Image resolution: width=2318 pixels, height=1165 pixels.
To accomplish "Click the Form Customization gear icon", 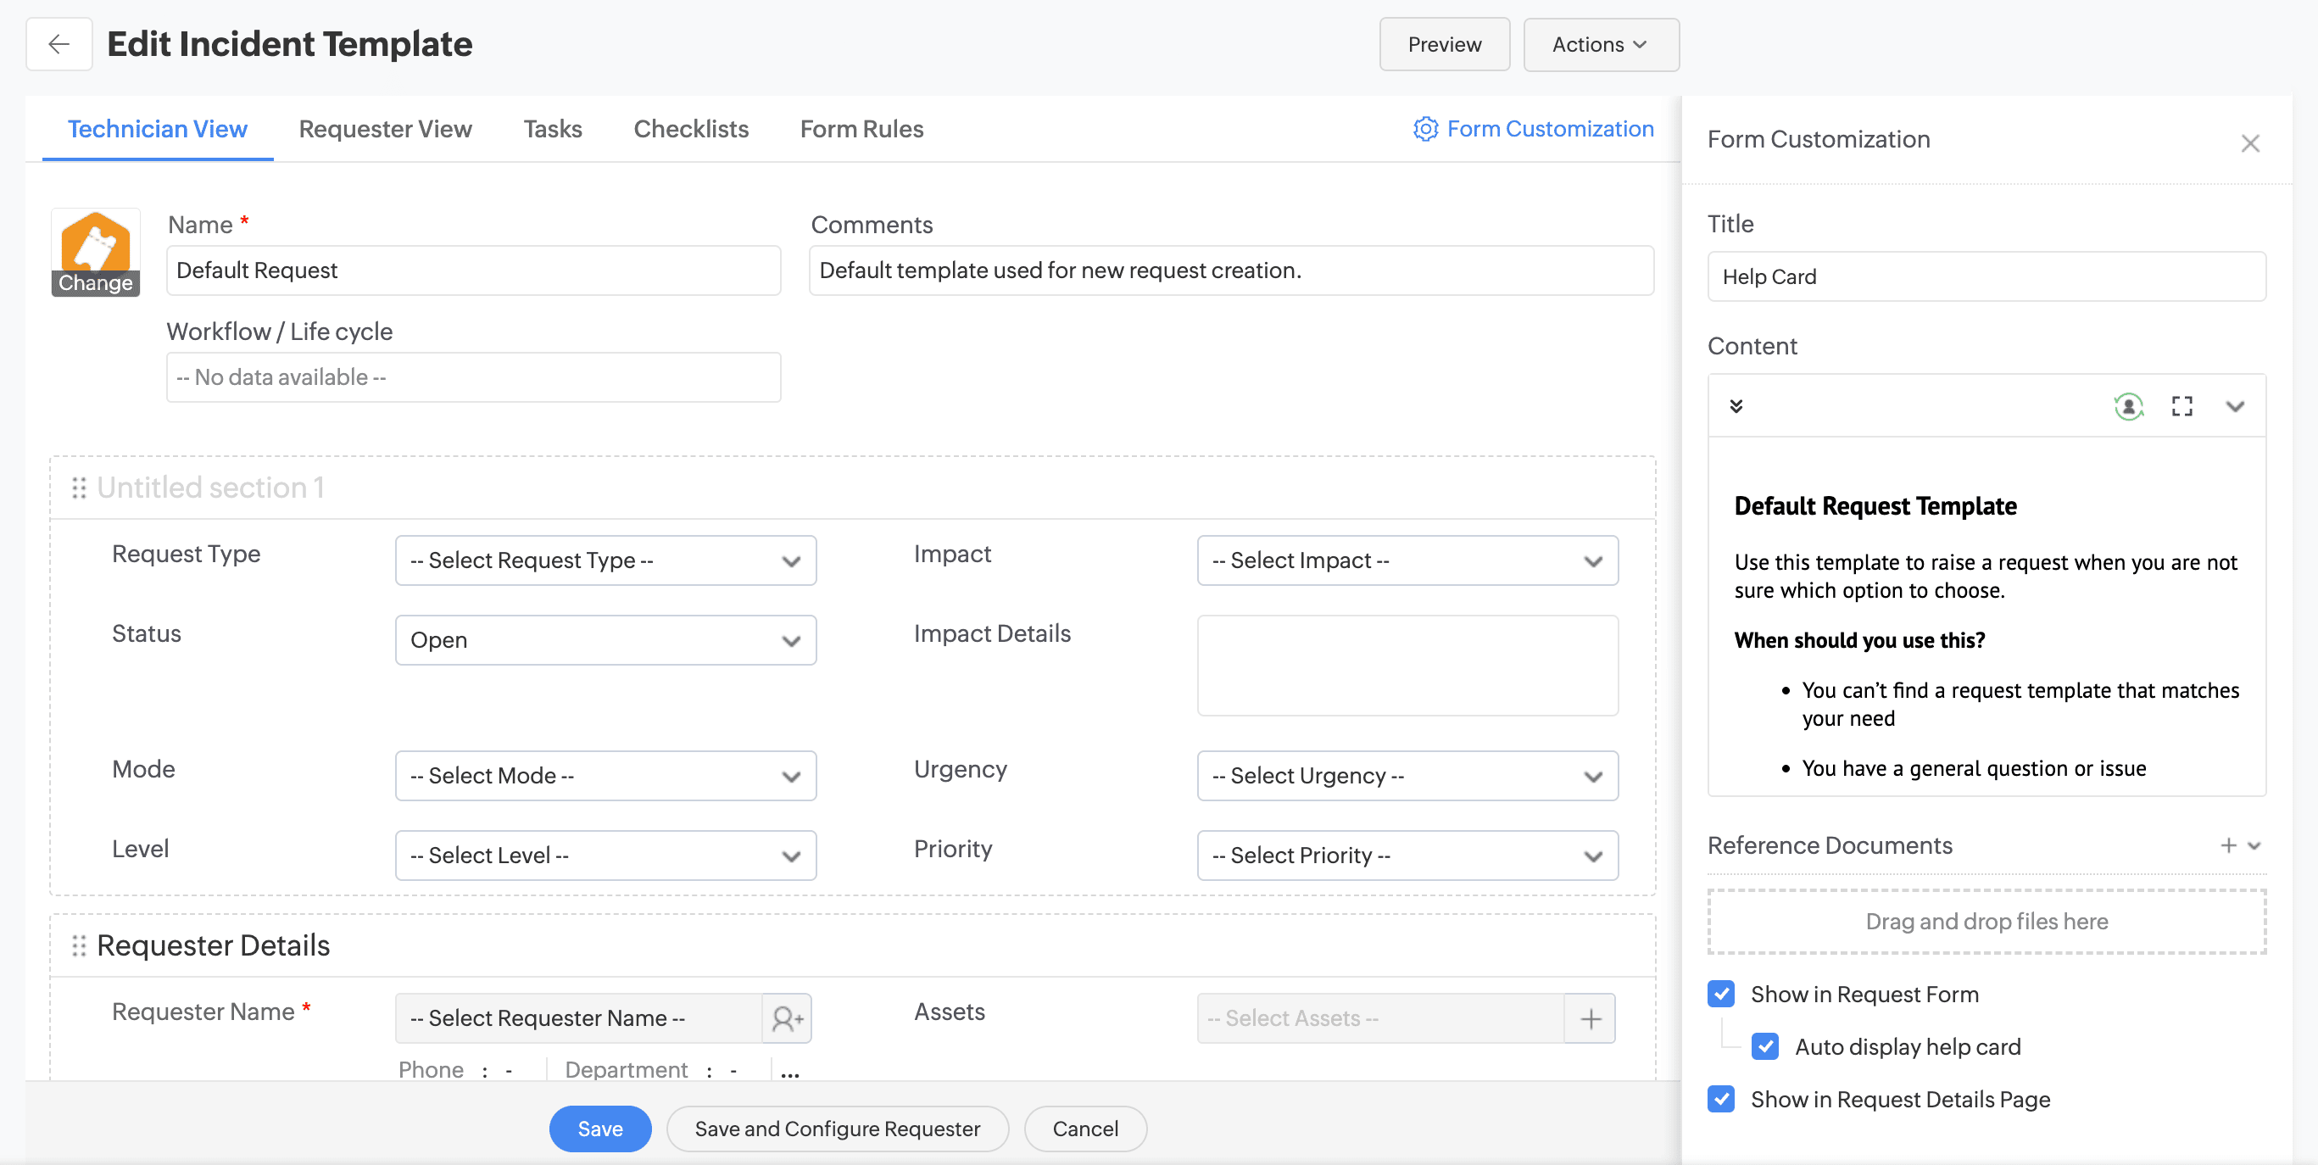I will pyautogui.click(x=1425, y=129).
